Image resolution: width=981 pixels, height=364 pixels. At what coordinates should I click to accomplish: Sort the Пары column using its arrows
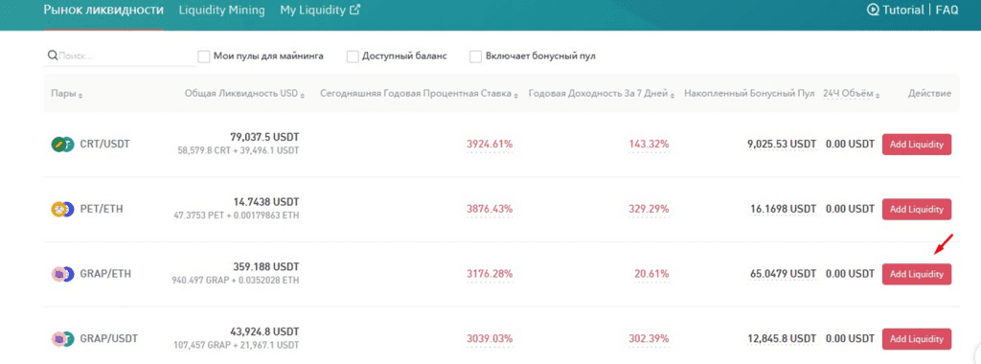80,95
